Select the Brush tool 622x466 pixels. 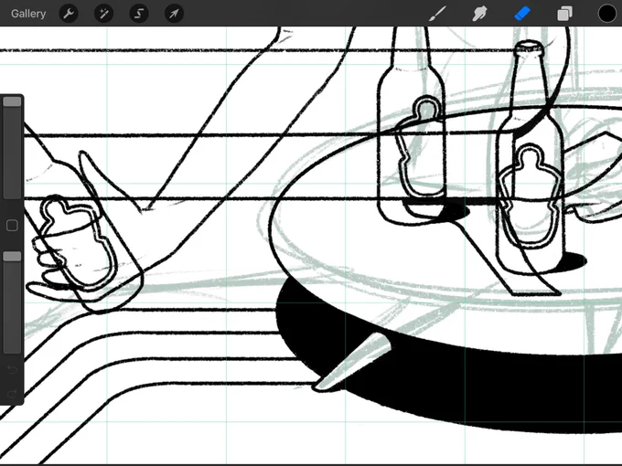click(437, 14)
